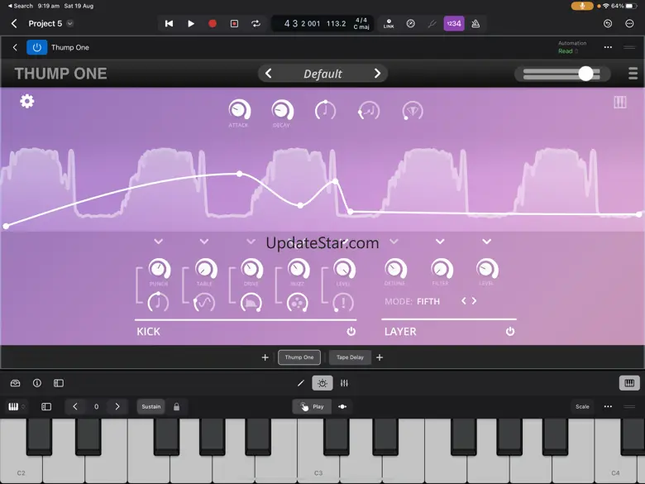Open plugin header ellipsis menu
Viewport: 645px width, 484px height.
[608, 47]
